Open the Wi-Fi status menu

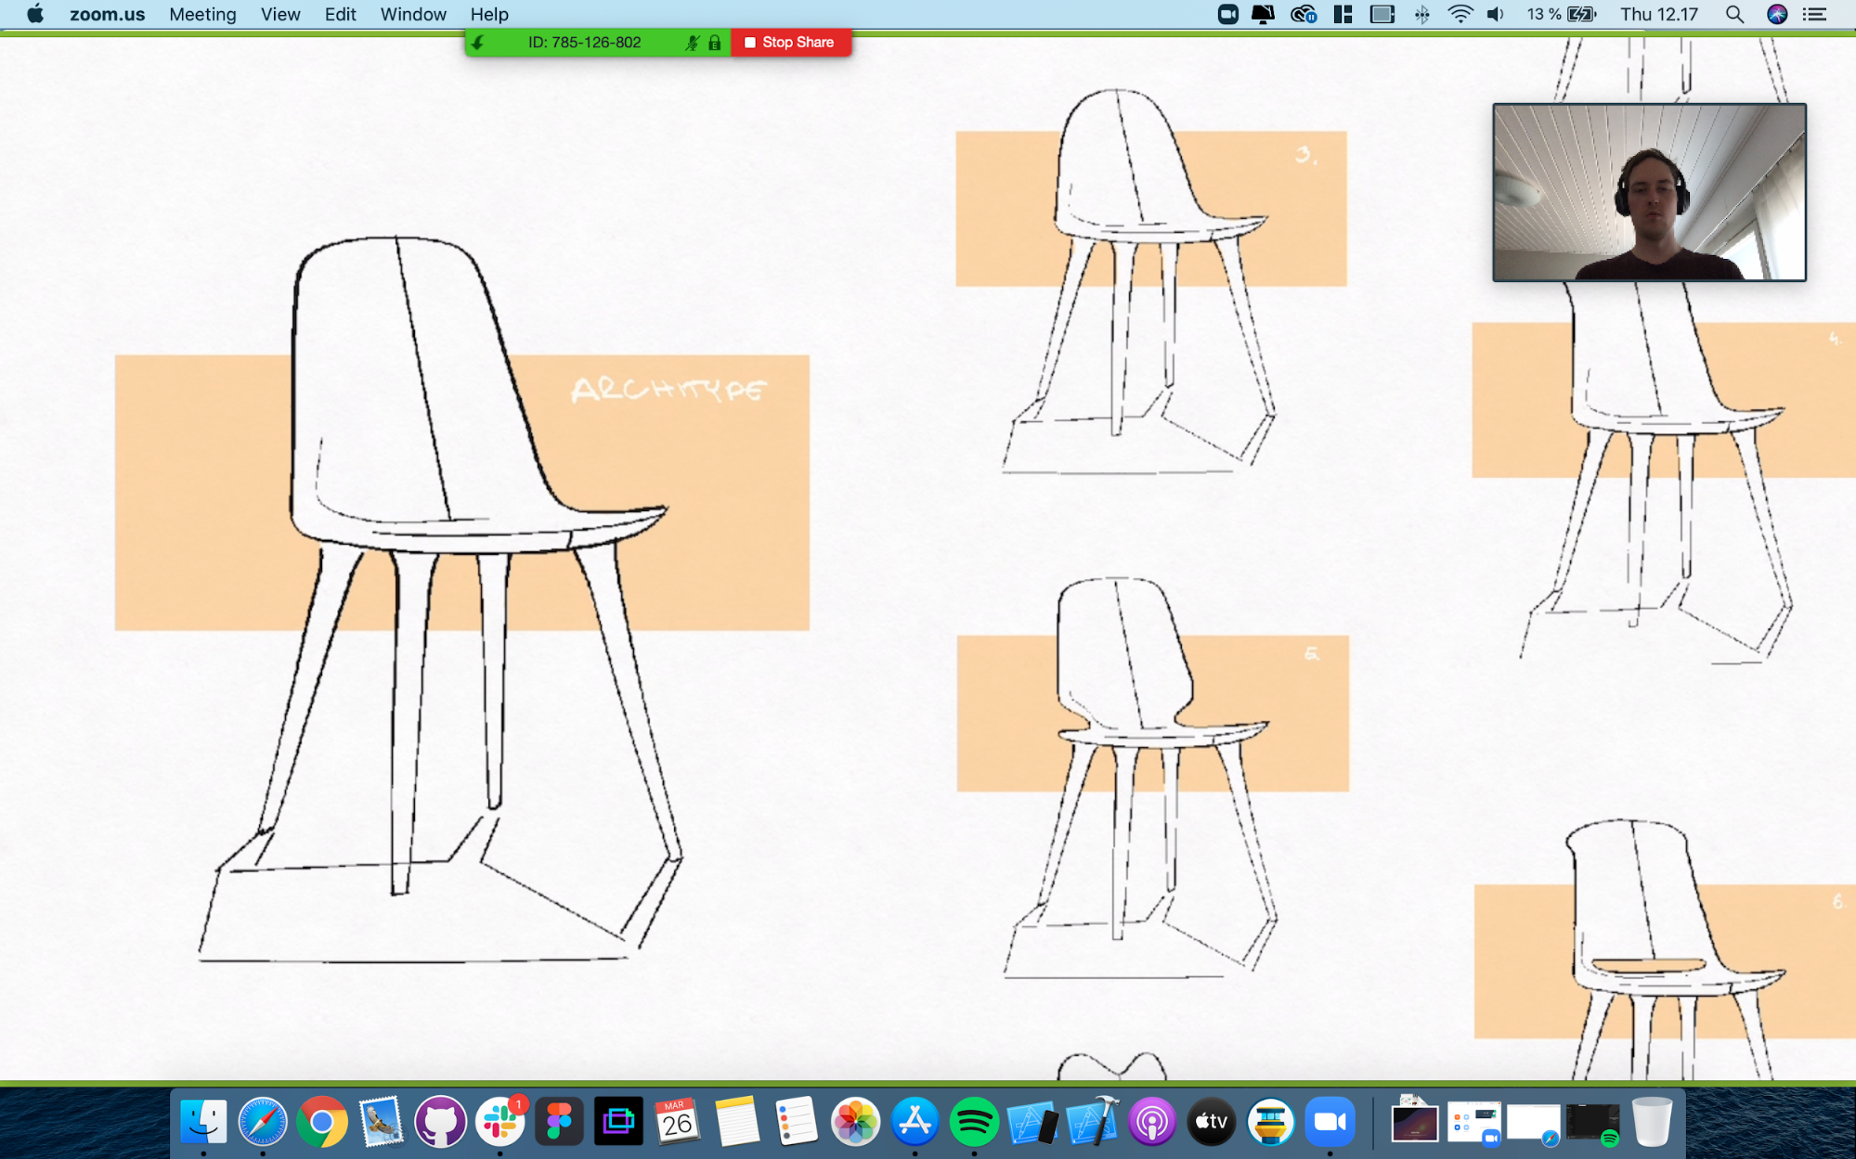[1460, 14]
